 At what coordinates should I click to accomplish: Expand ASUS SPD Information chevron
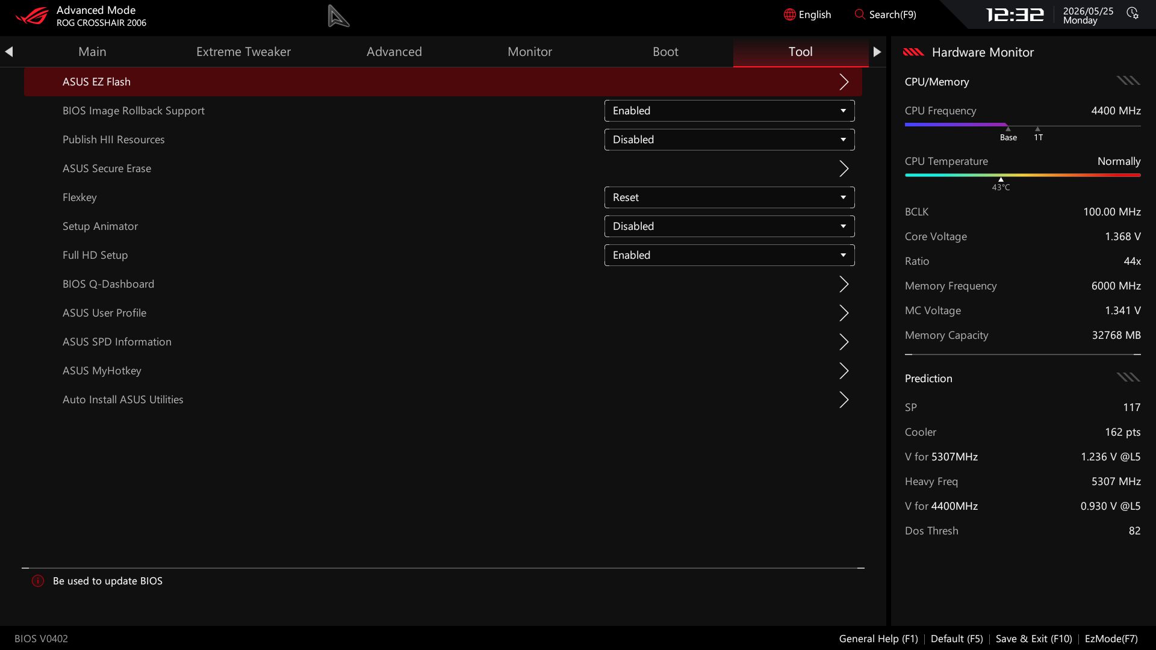point(844,342)
